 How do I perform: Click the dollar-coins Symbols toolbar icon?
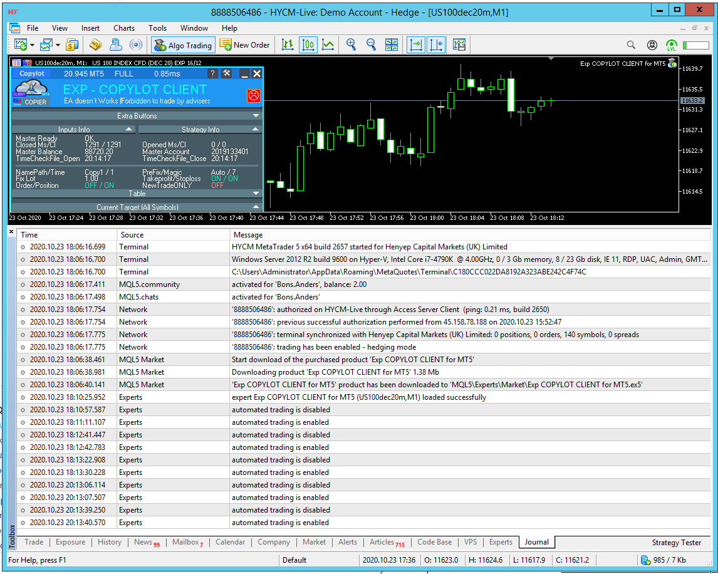point(71,45)
